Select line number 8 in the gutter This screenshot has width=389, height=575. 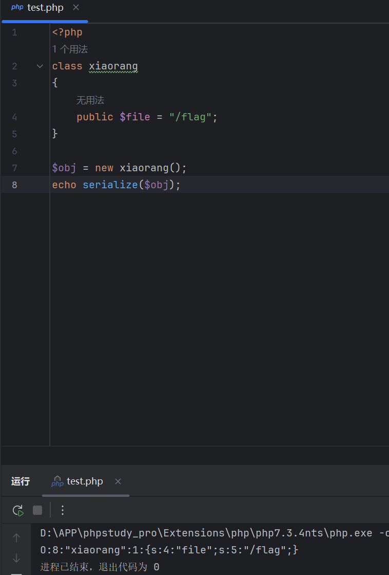coord(14,185)
